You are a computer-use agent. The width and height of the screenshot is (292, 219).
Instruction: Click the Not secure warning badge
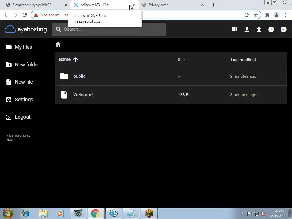tap(46, 15)
